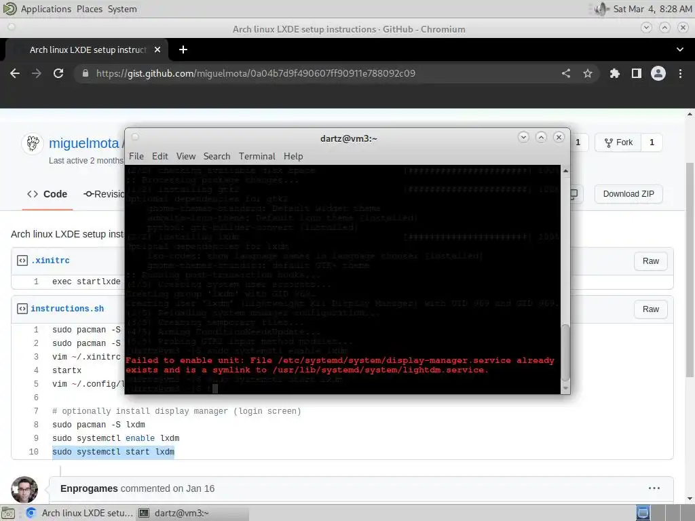Viewport: 695px width, 521px height.
Task: Share this page via share icon
Action: click(x=566, y=73)
